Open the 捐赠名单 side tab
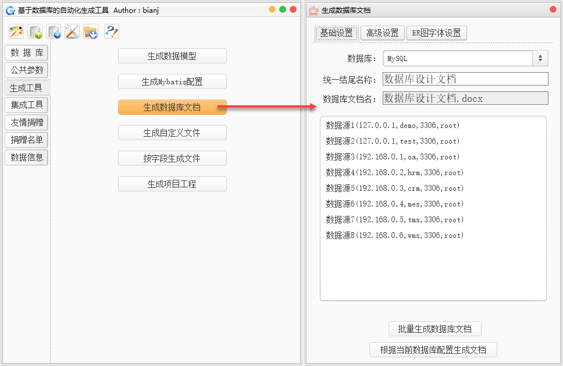The height and width of the screenshot is (366, 563). click(x=26, y=140)
